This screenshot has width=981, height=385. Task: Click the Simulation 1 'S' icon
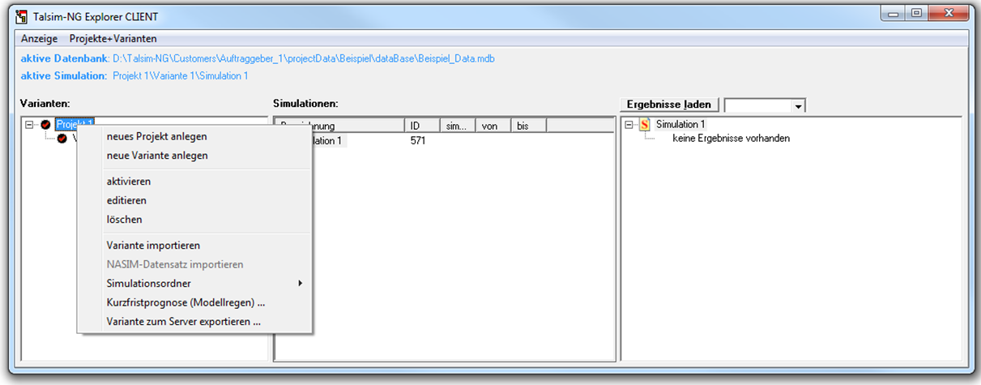[x=645, y=125]
